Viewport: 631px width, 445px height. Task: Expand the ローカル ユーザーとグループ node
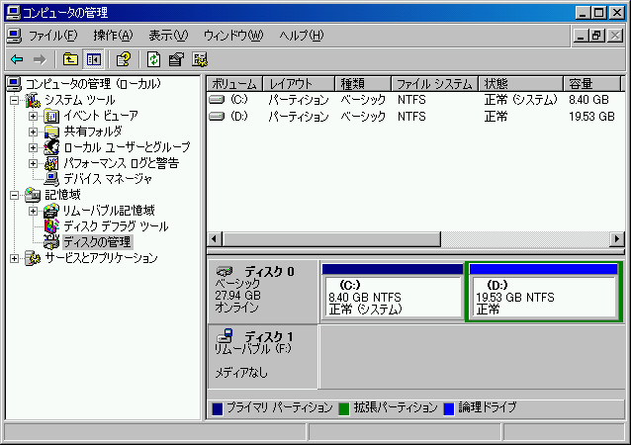tap(33, 147)
